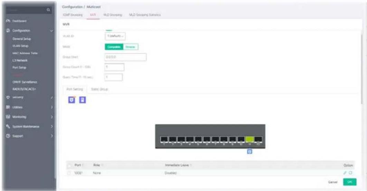Click the Utilities grid icon
Image resolution: width=367 pixels, height=191 pixels.
point(8,107)
